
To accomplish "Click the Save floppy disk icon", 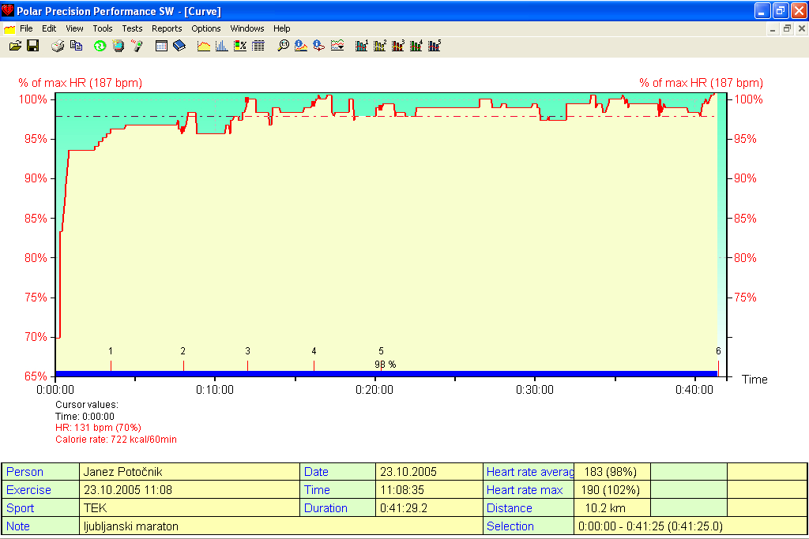I will [x=33, y=46].
